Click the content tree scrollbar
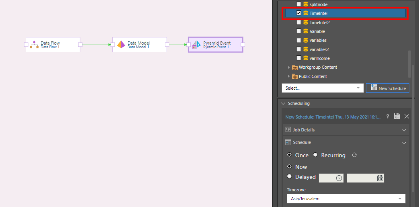This screenshot has height=207, width=419. pos(409,64)
